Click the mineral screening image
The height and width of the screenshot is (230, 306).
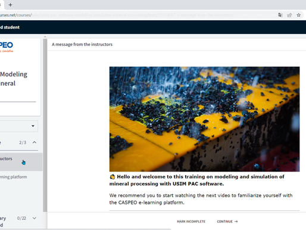[x=204, y=119]
